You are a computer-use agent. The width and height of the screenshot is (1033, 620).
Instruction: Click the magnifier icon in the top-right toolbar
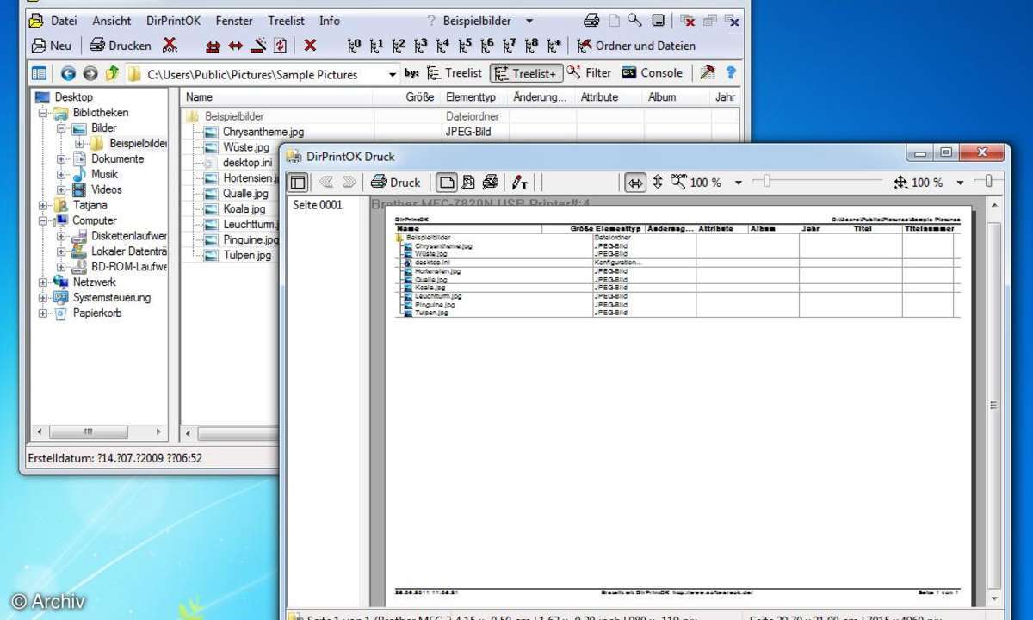(x=634, y=20)
